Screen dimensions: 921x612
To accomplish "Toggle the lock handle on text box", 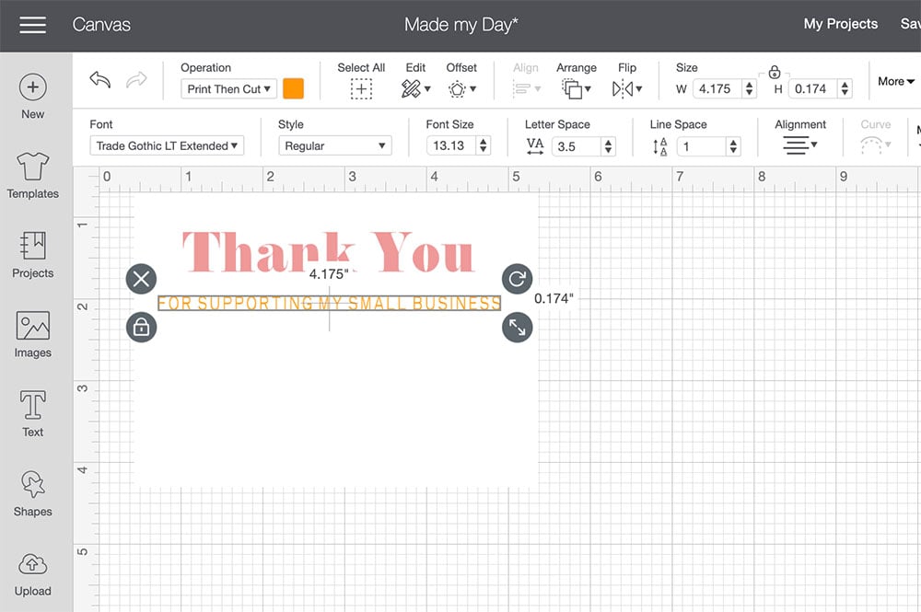I will pyautogui.click(x=141, y=327).
